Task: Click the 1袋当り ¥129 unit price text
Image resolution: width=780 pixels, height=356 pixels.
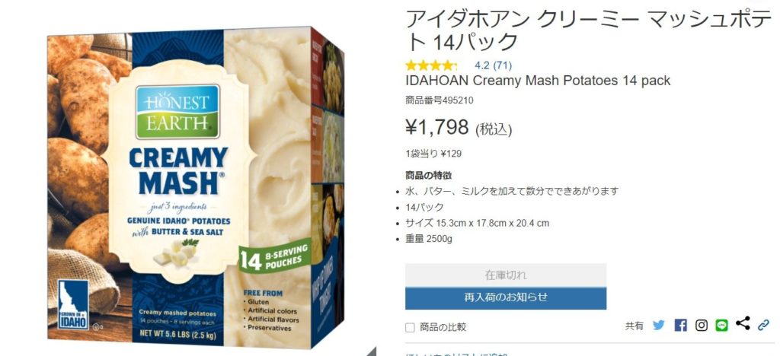Action: coord(433,154)
